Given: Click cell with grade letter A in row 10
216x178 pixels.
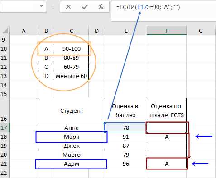Looking at the screenshot, I should click(46, 49).
